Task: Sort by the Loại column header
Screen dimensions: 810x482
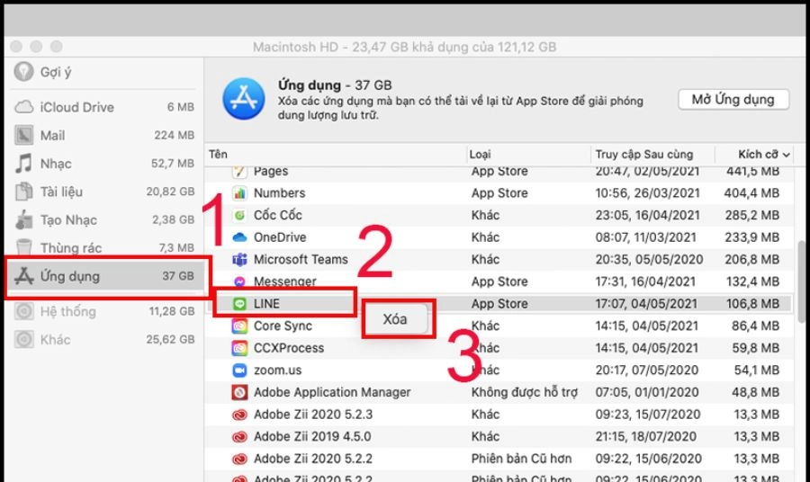Action: coord(480,155)
